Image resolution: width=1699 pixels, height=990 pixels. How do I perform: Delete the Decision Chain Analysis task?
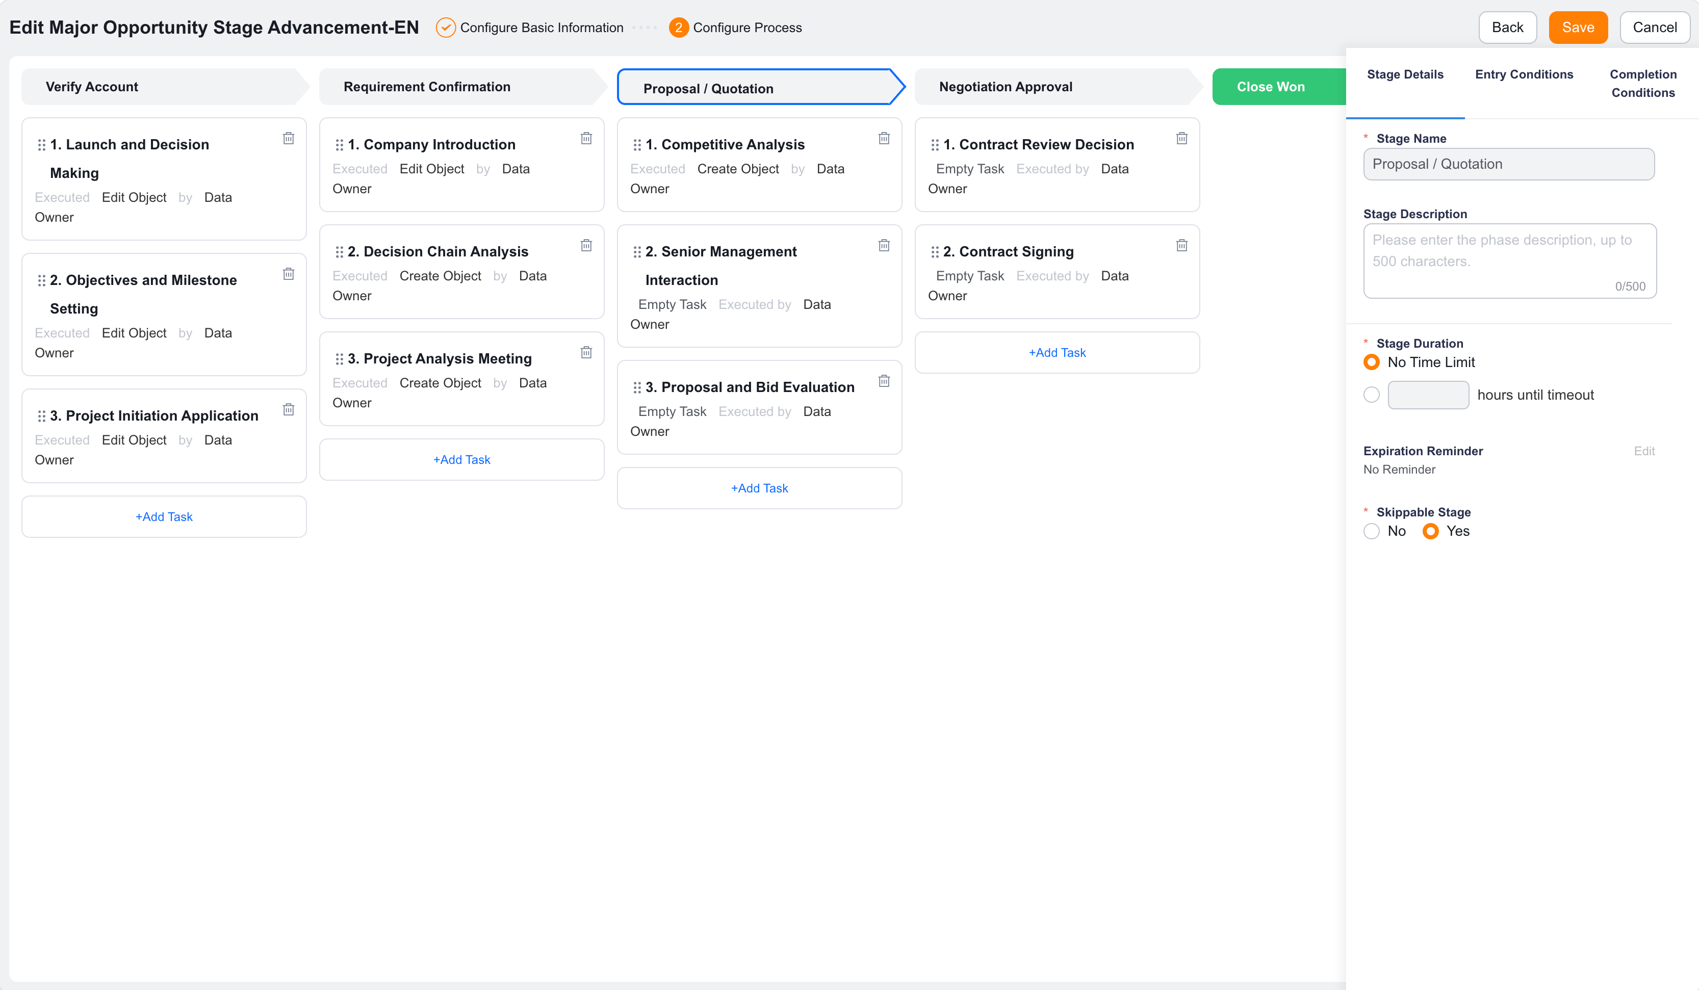[586, 245]
